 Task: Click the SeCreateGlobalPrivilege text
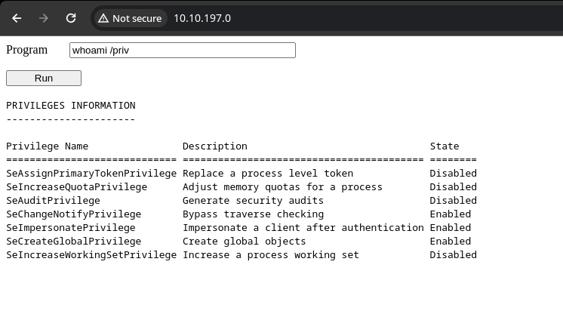tap(73, 242)
